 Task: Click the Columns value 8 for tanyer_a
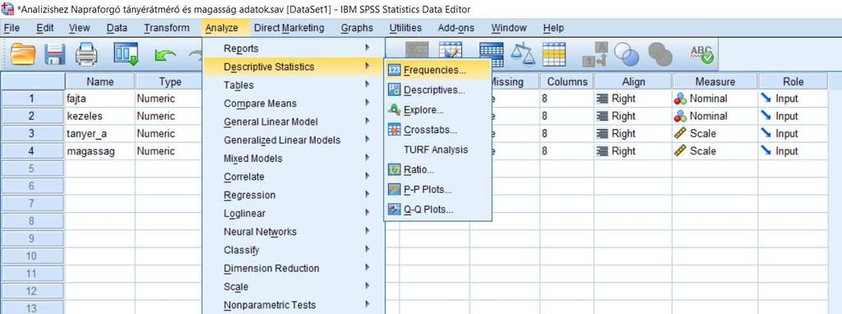[567, 134]
